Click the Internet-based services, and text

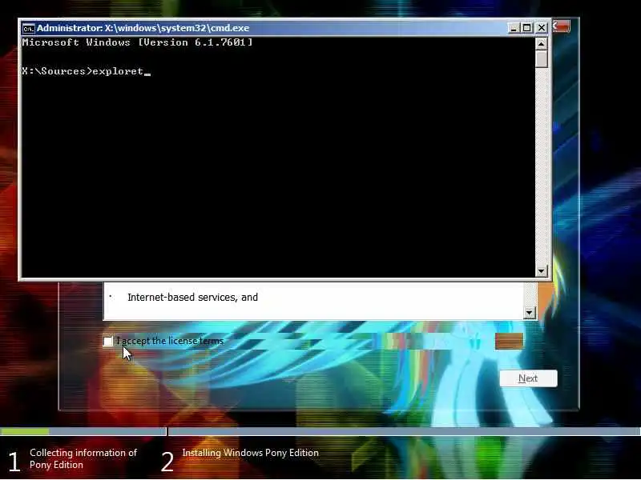pos(192,297)
